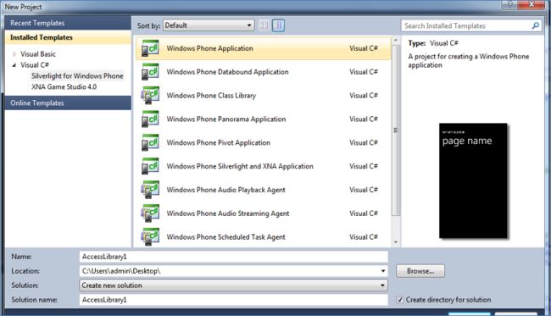Select the Visual C# category label
The height and width of the screenshot is (316, 551).
point(35,65)
